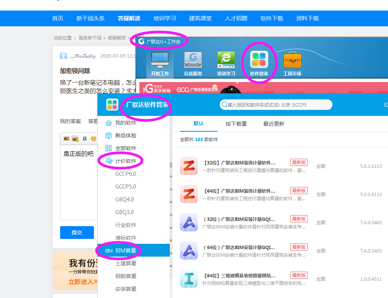Select 行业软件 in sidebar list
The image size is (388, 298).
point(126,225)
